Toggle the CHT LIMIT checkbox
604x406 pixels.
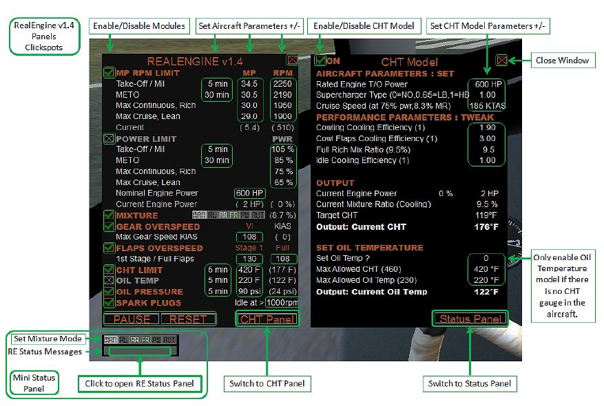(109, 270)
